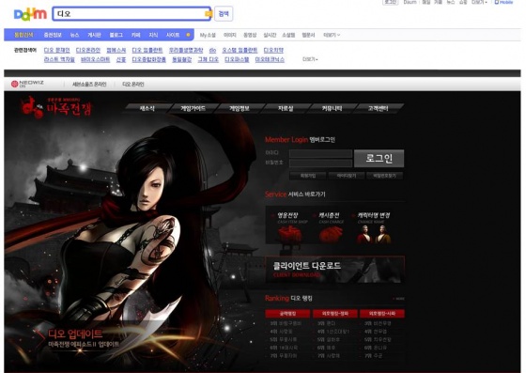The width and height of the screenshot is (526, 373).
Task: Open the red gift box Cash Item Shop icon
Action: tap(290, 234)
